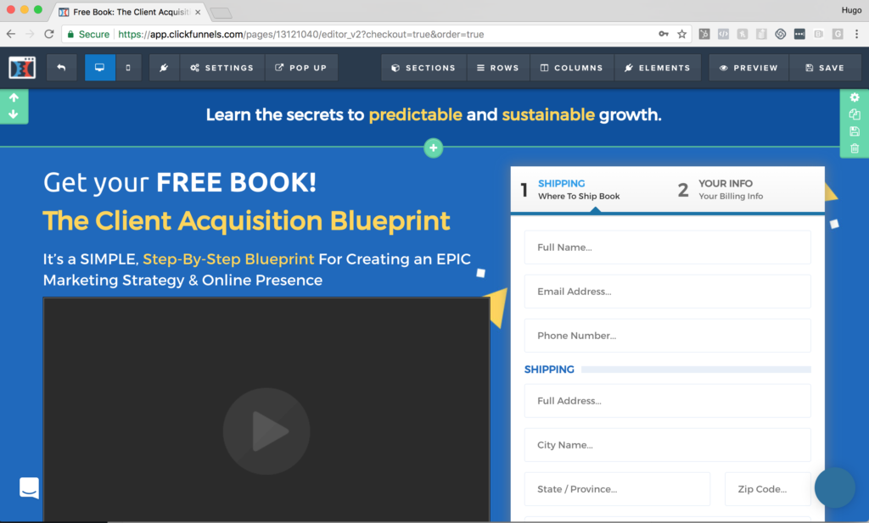Open the help chat widget
Image resolution: width=869 pixels, height=523 pixels.
point(29,488)
